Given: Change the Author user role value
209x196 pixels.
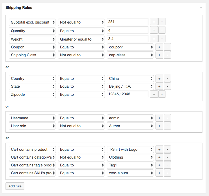Looking at the screenshot, I should 130,126.
